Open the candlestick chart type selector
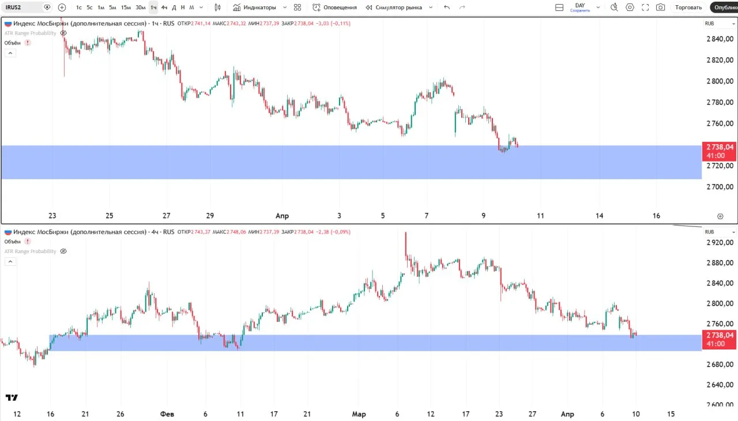This screenshot has height=421, width=738. click(x=217, y=7)
